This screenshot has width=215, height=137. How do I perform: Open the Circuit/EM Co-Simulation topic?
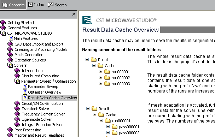click(42, 103)
